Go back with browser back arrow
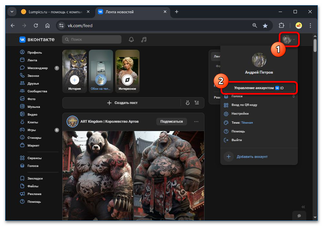Screen dimensions: 323x226 pyautogui.click(x=13, y=26)
